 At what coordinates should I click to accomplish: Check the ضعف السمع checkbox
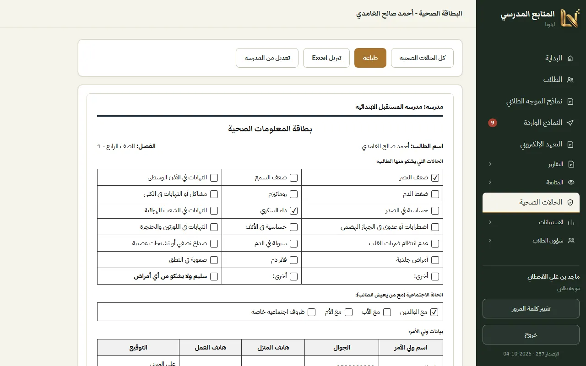click(294, 178)
